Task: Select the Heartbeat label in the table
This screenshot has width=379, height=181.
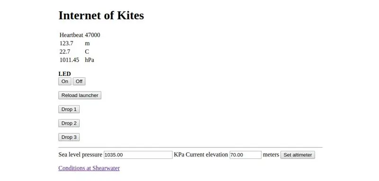Action: pyautogui.click(x=72, y=35)
